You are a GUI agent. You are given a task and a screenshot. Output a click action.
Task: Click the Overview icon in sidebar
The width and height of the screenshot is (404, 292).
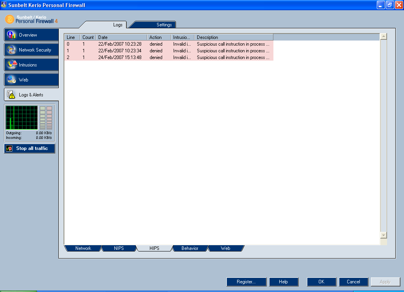[12, 35]
